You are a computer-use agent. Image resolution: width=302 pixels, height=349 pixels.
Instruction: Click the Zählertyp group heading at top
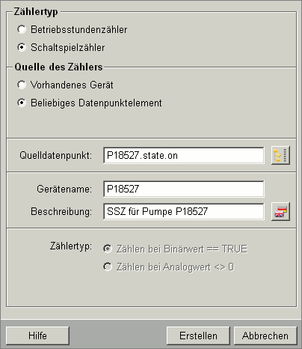36,12
